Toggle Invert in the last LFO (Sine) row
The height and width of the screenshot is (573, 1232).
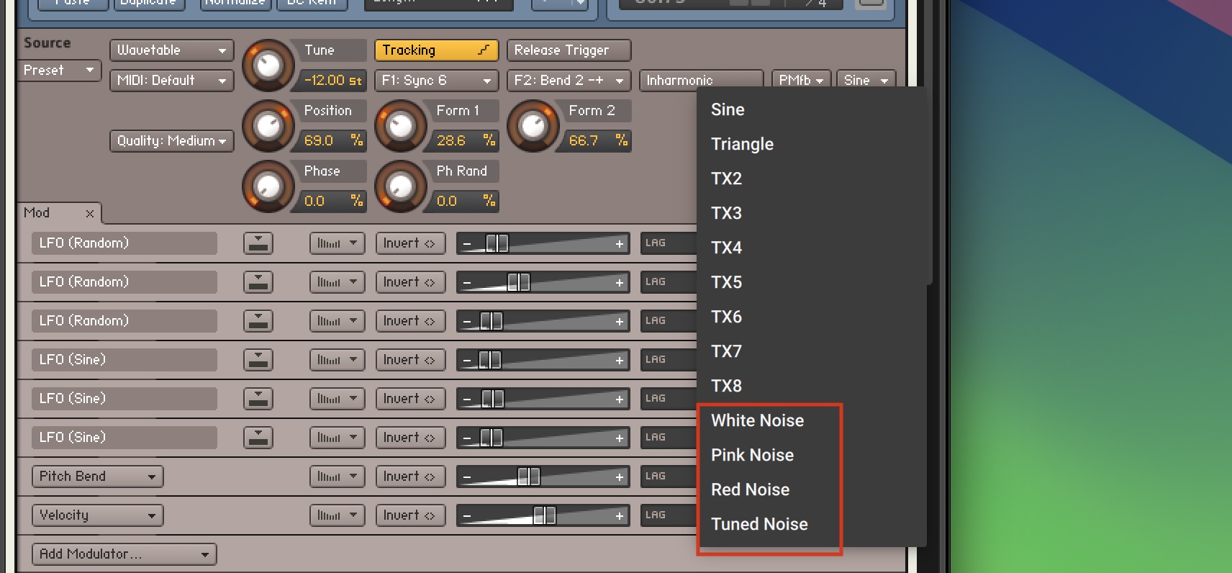(x=410, y=438)
